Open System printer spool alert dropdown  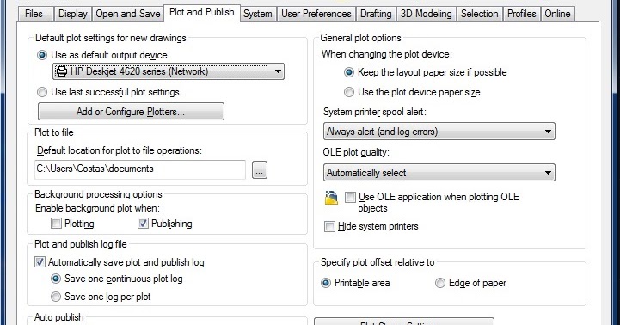439,132
